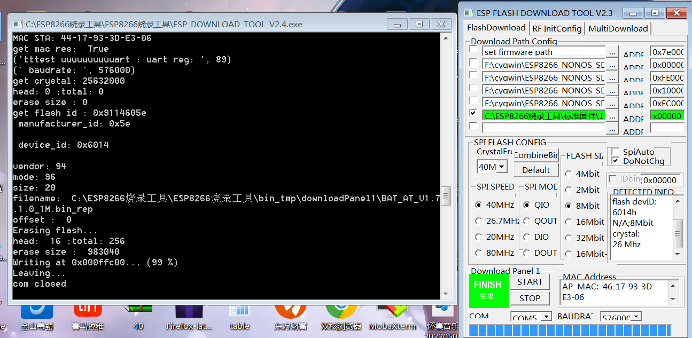Enable the checkbox for 0xFC000 address row
The image size is (692, 338).
pos(473,101)
